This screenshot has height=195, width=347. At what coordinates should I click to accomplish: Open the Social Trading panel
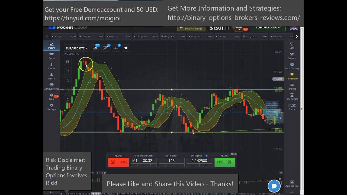point(292,66)
